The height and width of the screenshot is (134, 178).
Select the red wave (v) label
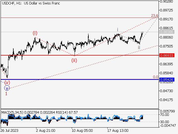point(7,82)
